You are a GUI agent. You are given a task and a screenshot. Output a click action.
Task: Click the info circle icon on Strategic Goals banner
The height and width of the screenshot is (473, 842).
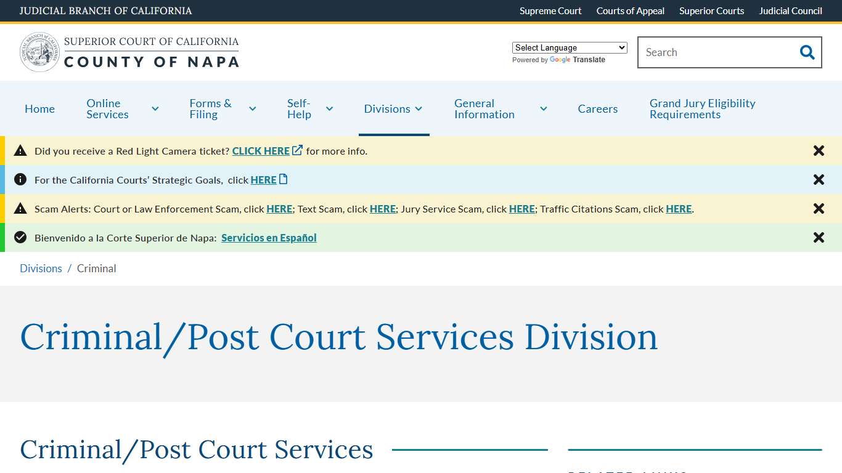[x=20, y=179]
